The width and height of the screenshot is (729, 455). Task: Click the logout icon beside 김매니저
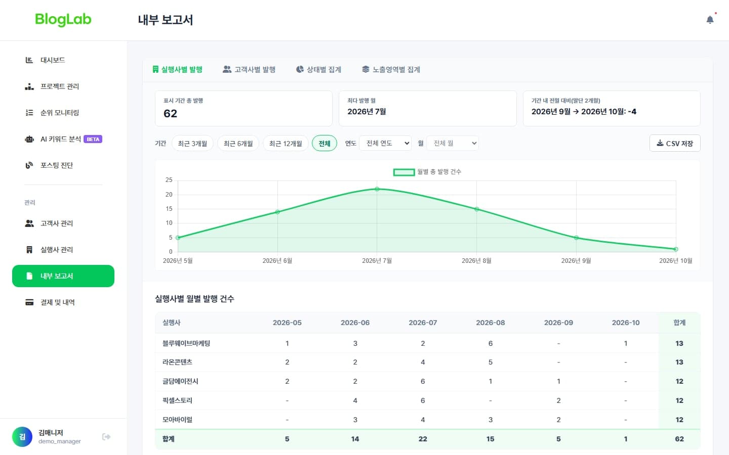106,437
